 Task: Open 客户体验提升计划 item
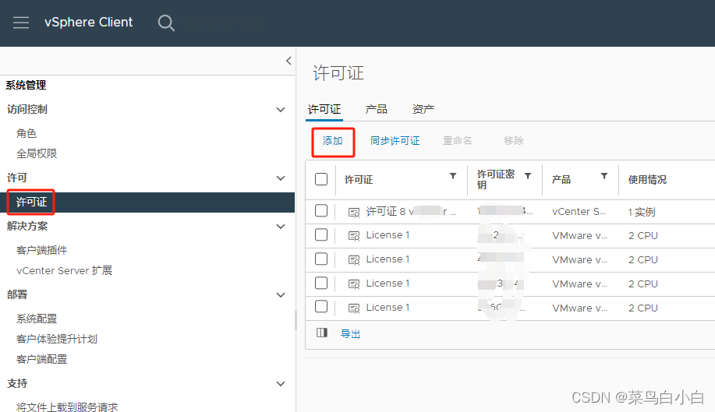57,339
